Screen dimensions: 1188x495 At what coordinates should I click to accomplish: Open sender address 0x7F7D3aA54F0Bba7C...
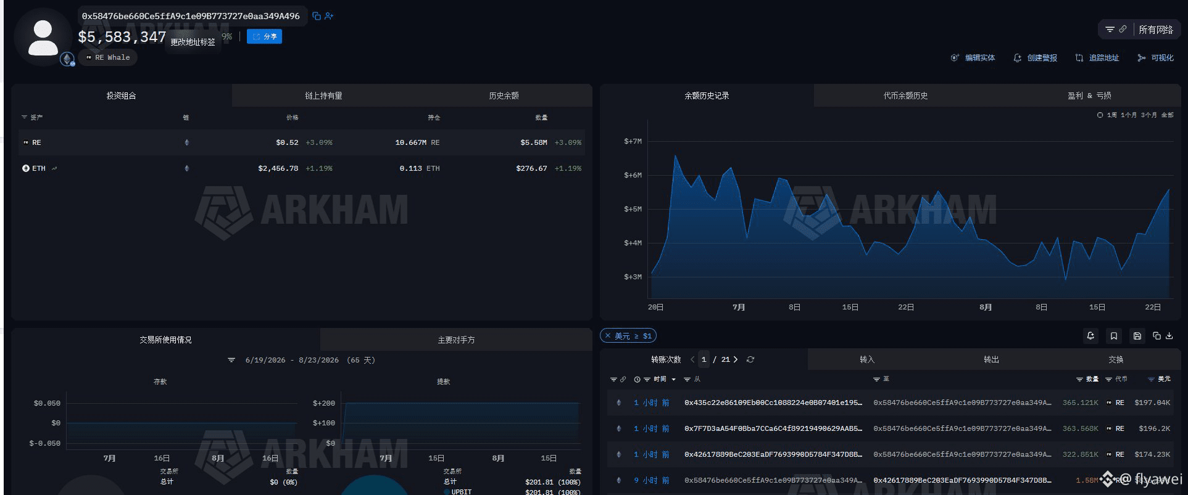pyautogui.click(x=773, y=428)
